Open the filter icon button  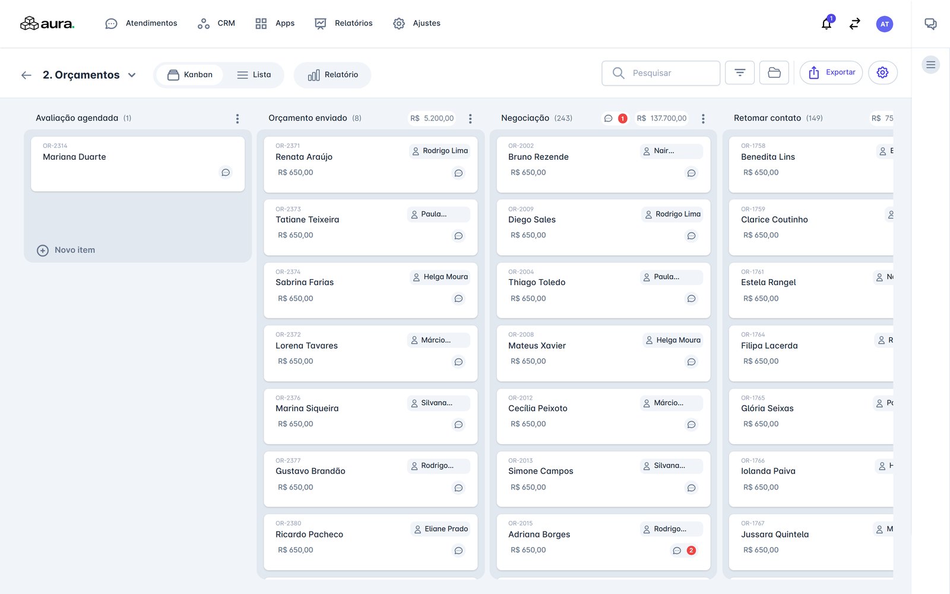740,73
